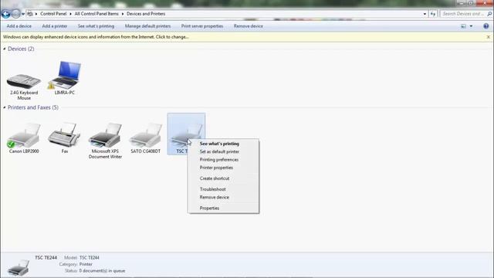Click 0 document(s) in queue status
This screenshot has height=278, width=494.
[102, 271]
